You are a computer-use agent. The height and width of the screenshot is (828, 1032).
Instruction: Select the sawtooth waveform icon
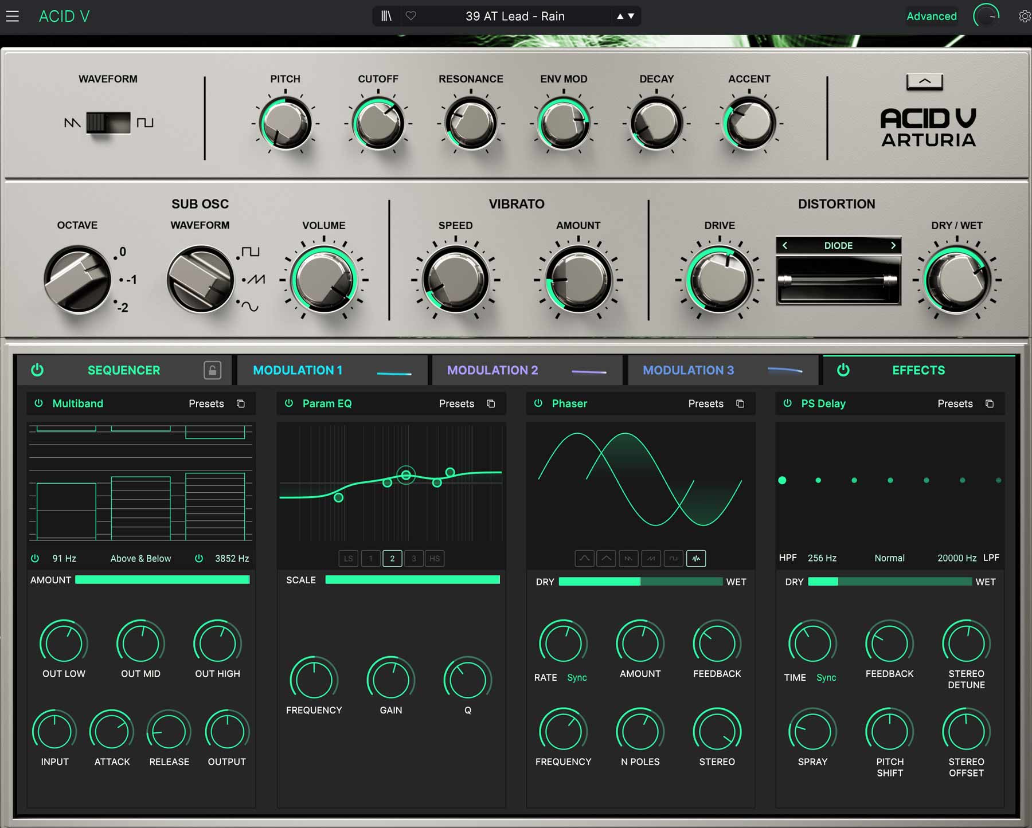coord(72,123)
